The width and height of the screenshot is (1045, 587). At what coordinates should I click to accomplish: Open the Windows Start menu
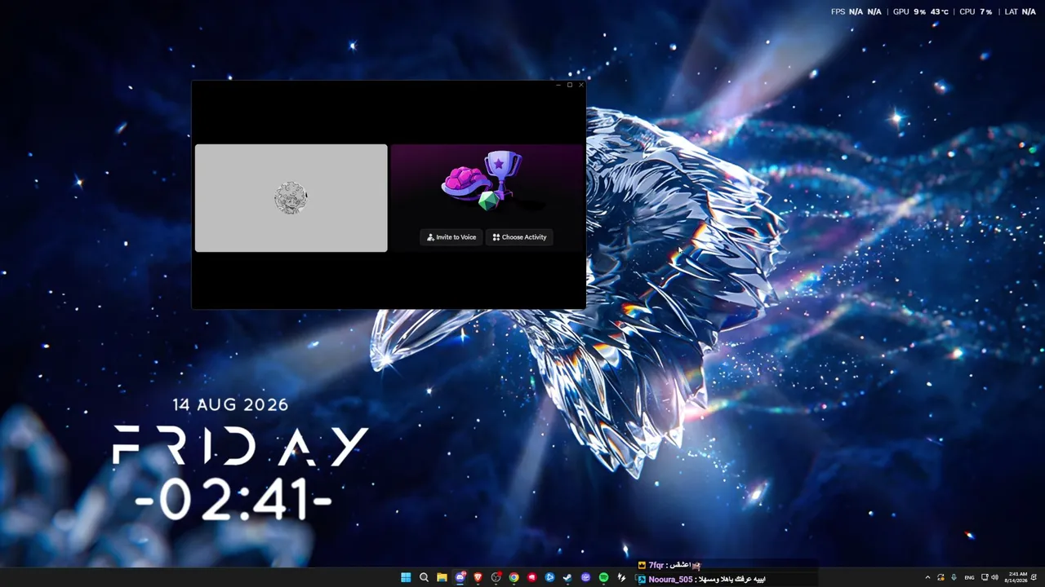(406, 577)
